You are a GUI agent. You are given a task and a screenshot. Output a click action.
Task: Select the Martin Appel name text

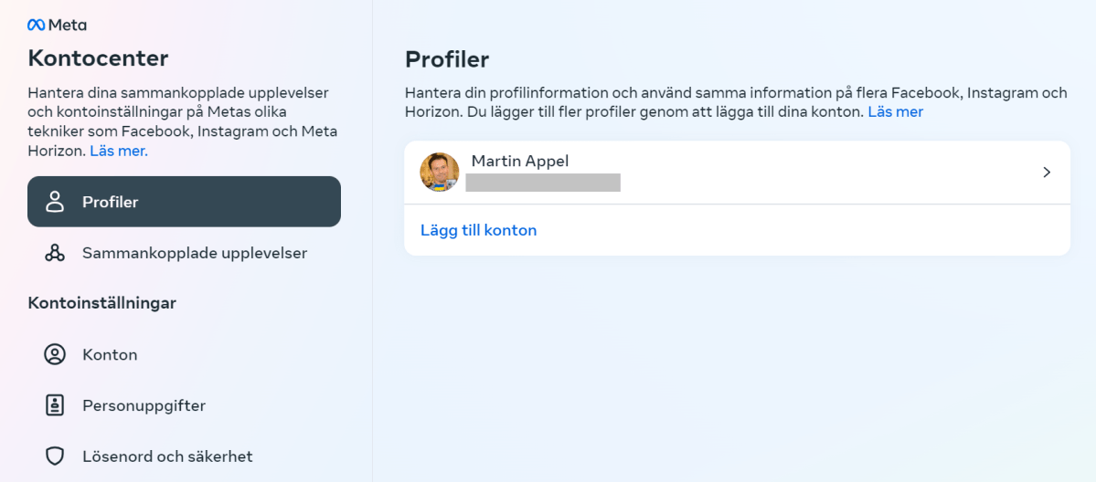point(520,161)
